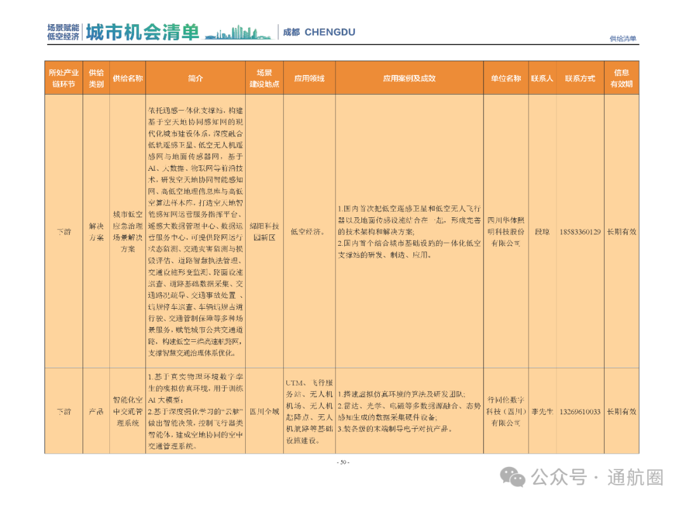Screen dimensions: 686x505
Task: Click the description starting '依托通感一体化支撑站'
Action: click(195, 231)
